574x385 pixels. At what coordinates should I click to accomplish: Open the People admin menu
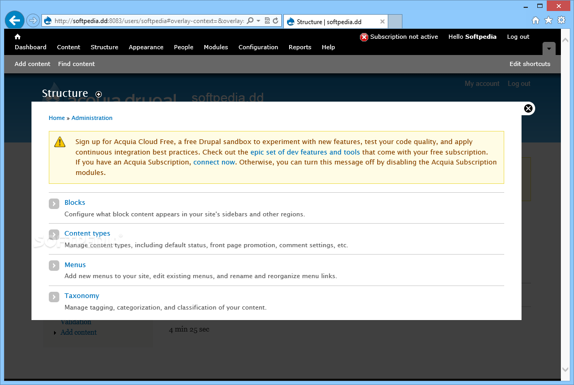pos(184,47)
